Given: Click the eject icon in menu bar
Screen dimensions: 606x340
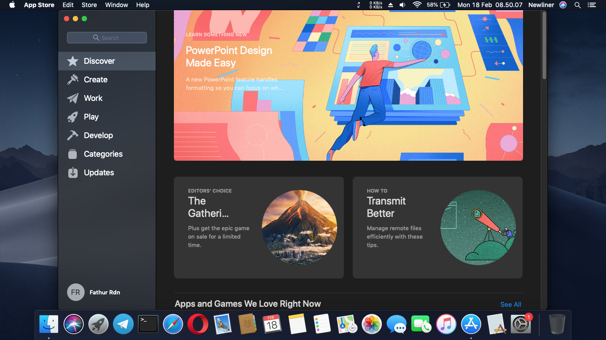Looking at the screenshot, I should [390, 5].
